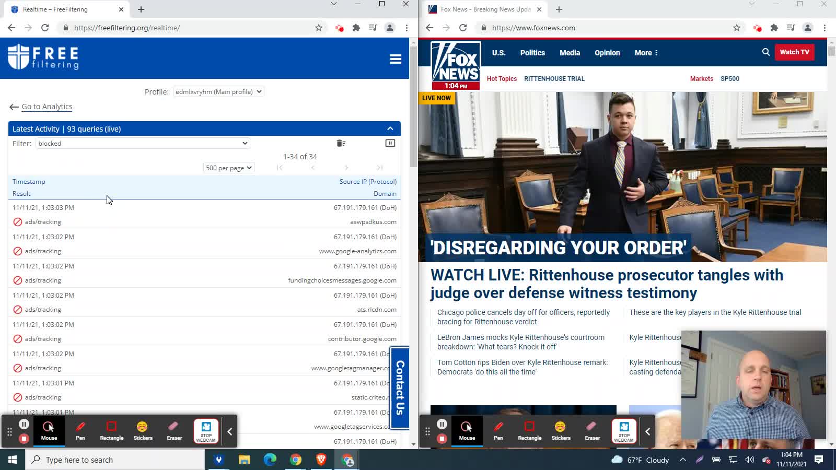Pause live queries with pause icon
The image size is (836, 470).
(390, 143)
